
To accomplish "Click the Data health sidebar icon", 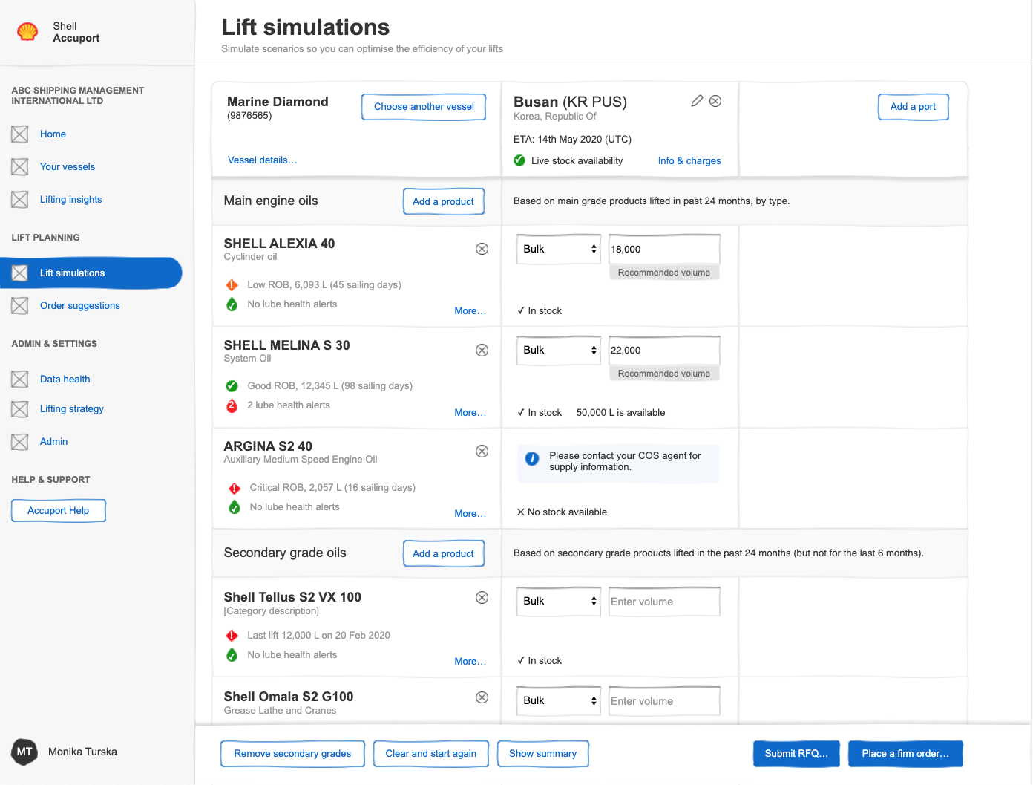I will tap(20, 380).
